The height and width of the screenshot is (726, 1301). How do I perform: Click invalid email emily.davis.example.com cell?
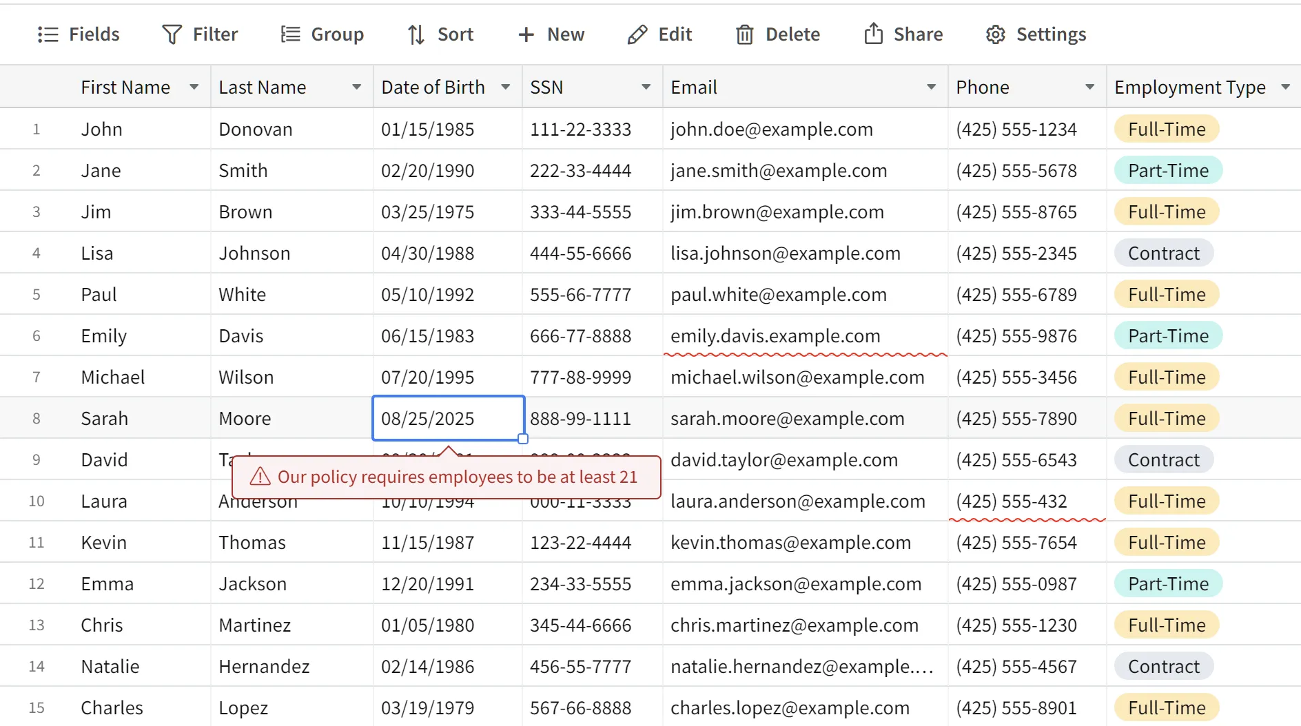click(x=775, y=336)
